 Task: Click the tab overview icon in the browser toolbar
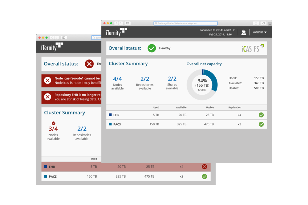[x=263, y=23]
